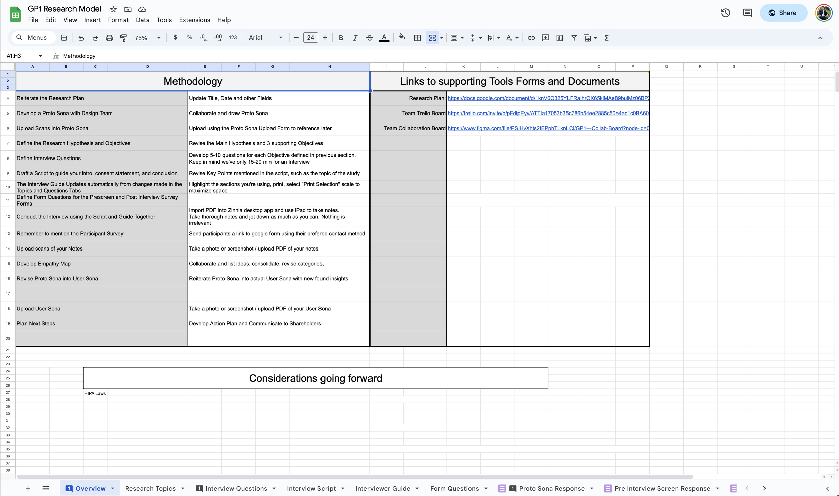Click the insert chart icon
The height and width of the screenshot is (496, 839).
pyautogui.click(x=559, y=38)
